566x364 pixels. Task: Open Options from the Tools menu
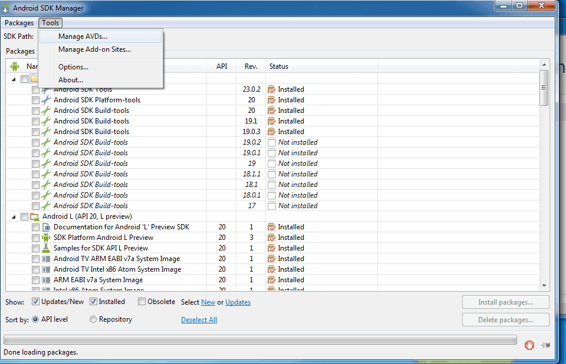100,67
